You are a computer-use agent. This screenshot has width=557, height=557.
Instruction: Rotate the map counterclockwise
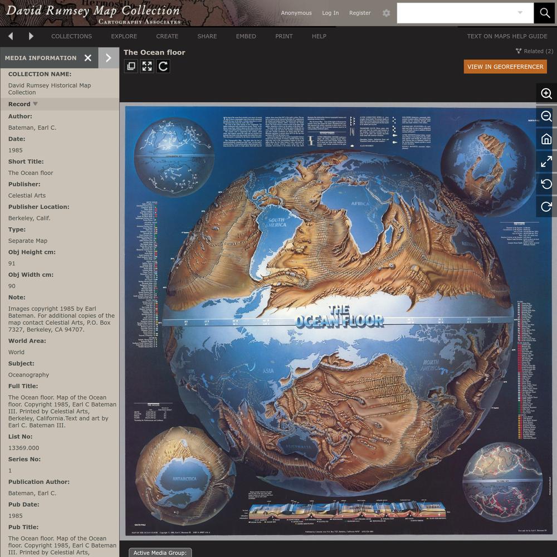click(x=546, y=184)
